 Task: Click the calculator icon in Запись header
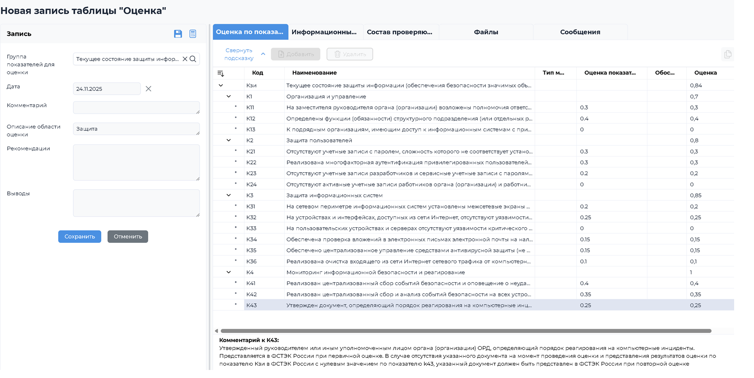click(x=193, y=34)
